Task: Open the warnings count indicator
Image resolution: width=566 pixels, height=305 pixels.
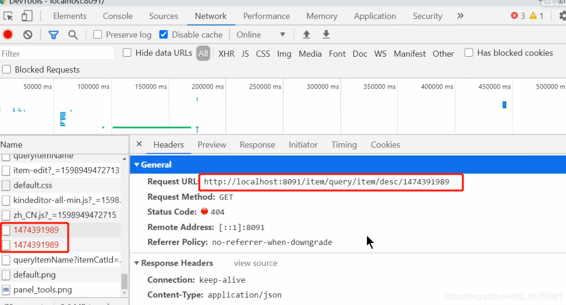Action: coord(536,16)
